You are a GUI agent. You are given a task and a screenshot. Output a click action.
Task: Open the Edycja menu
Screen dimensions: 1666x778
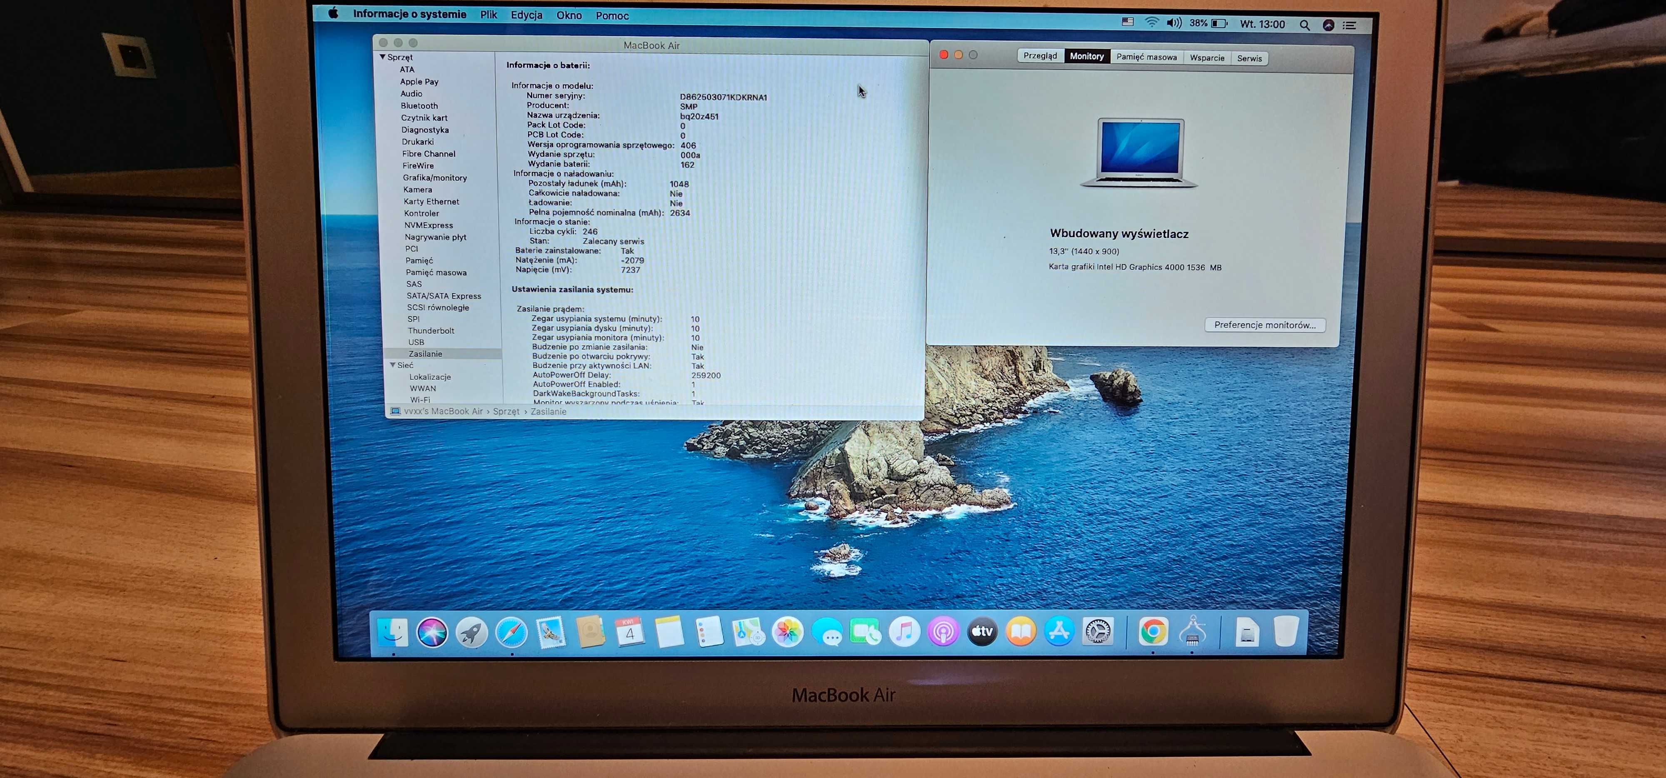526,15
